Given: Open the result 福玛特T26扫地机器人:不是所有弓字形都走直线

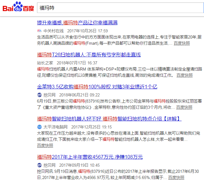Looking at the screenshot, I should [89, 55].
